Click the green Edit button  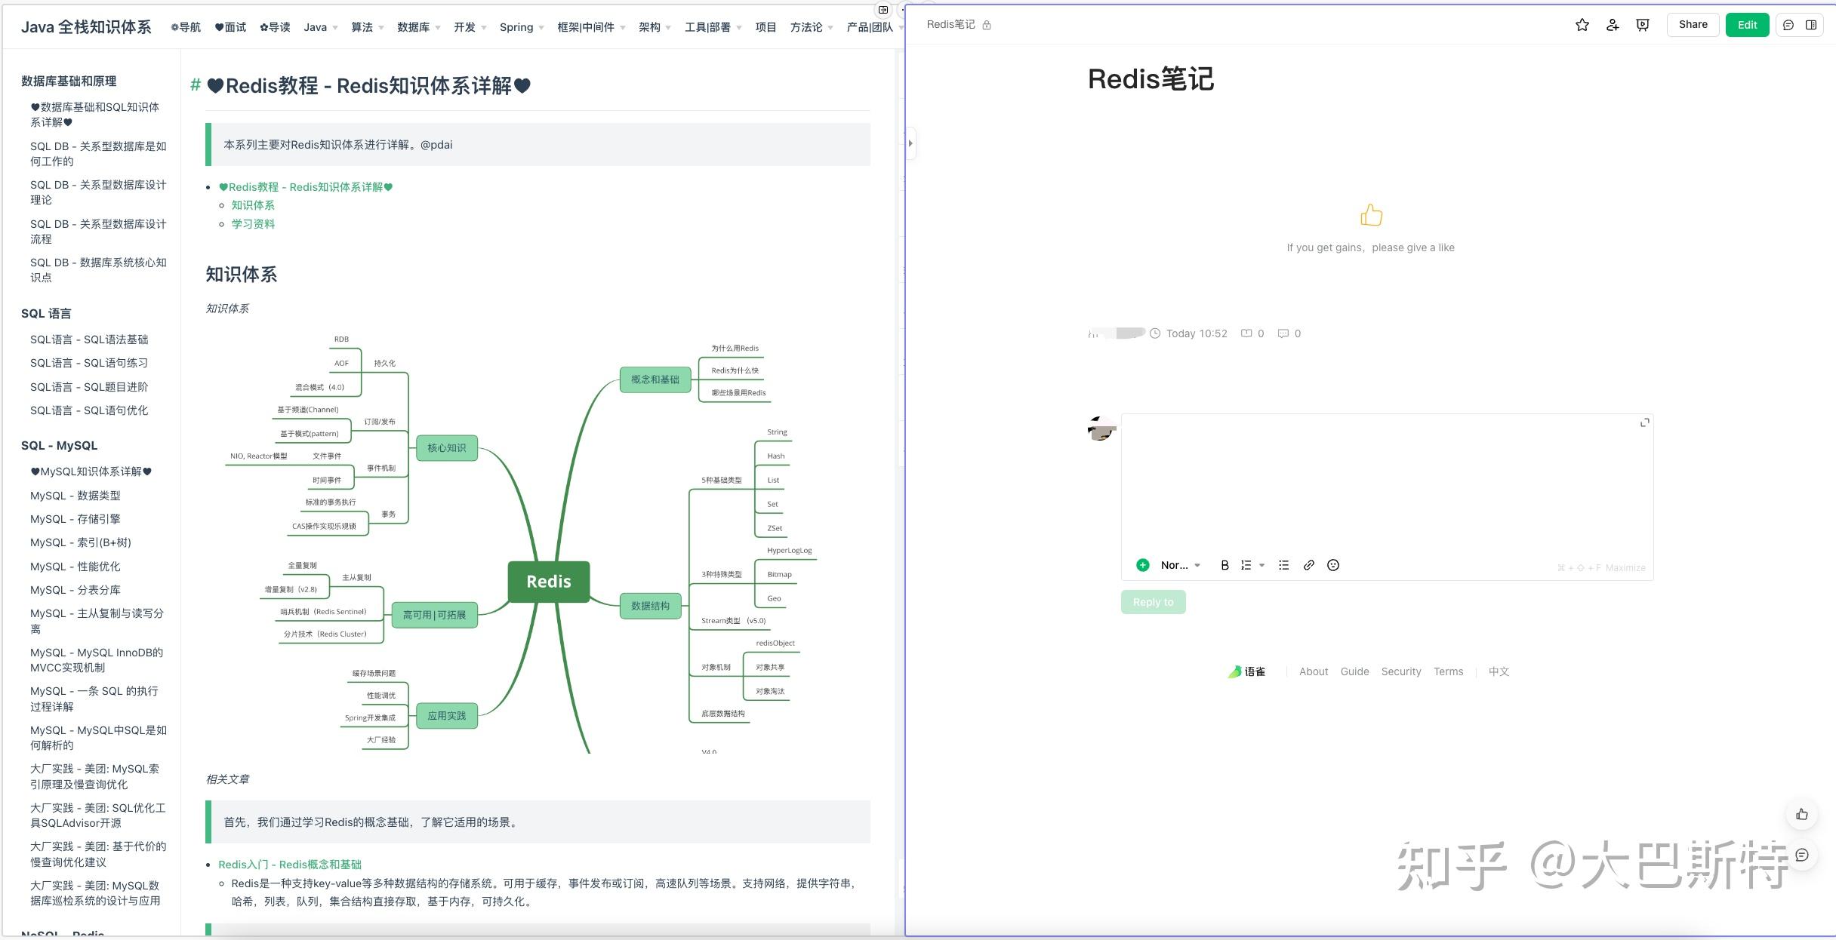[x=1747, y=25]
